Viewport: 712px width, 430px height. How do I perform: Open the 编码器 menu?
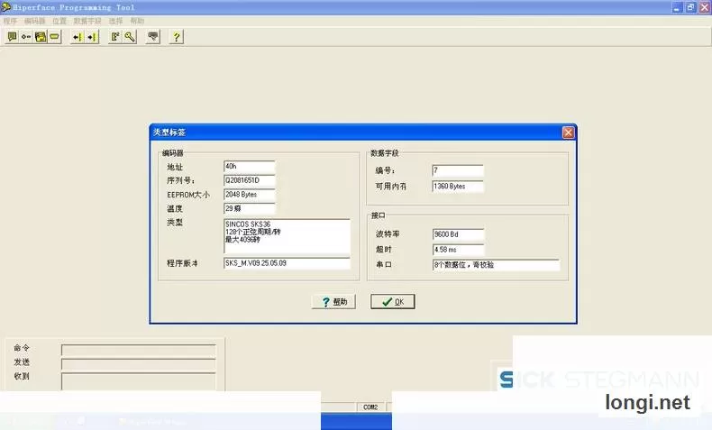(x=35, y=21)
